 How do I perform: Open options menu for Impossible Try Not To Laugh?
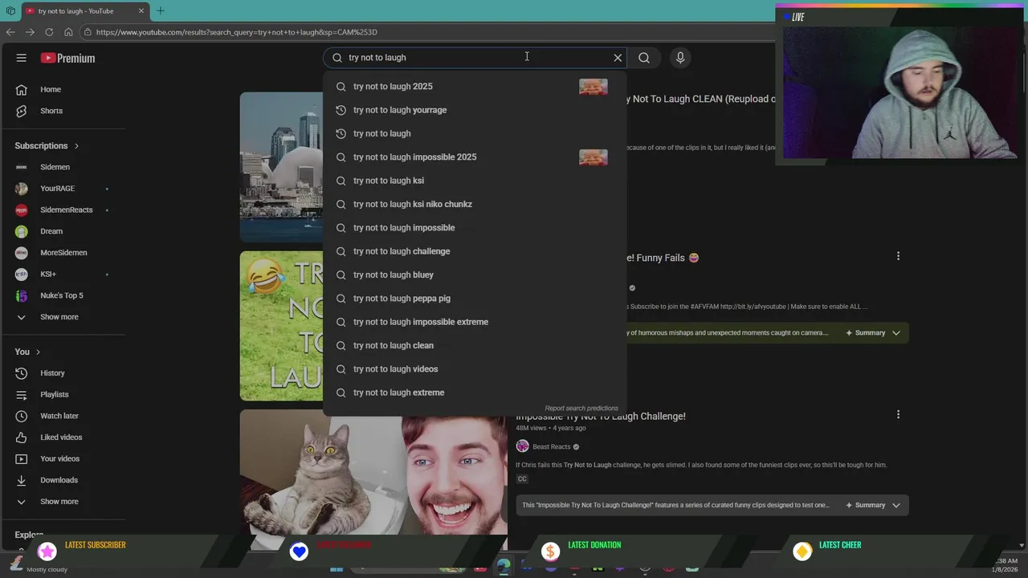coord(898,414)
